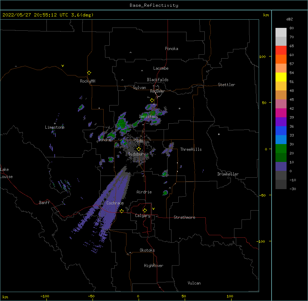Click the HighRiver label
The height and width of the screenshot is (301, 308).
(154, 266)
